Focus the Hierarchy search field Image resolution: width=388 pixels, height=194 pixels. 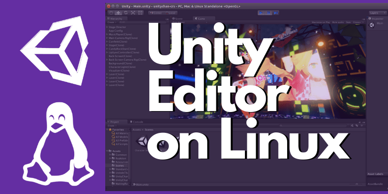point(142,22)
